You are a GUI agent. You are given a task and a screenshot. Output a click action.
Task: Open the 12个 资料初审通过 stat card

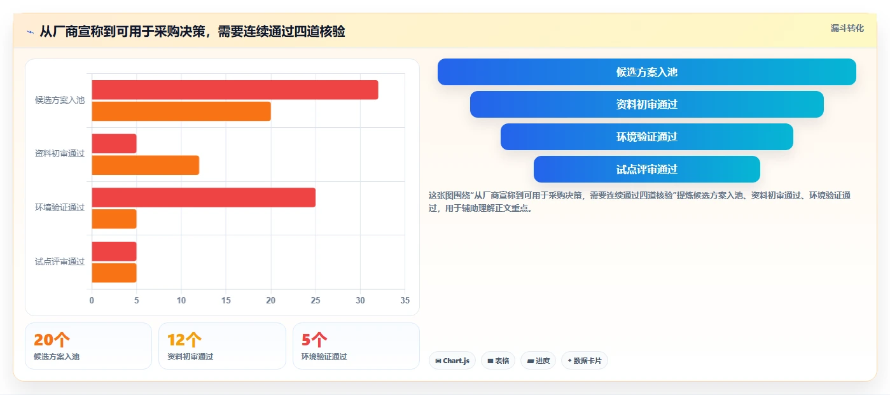pyautogui.click(x=222, y=346)
